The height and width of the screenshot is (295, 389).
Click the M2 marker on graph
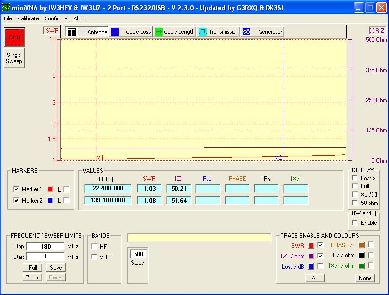pyautogui.click(x=279, y=158)
